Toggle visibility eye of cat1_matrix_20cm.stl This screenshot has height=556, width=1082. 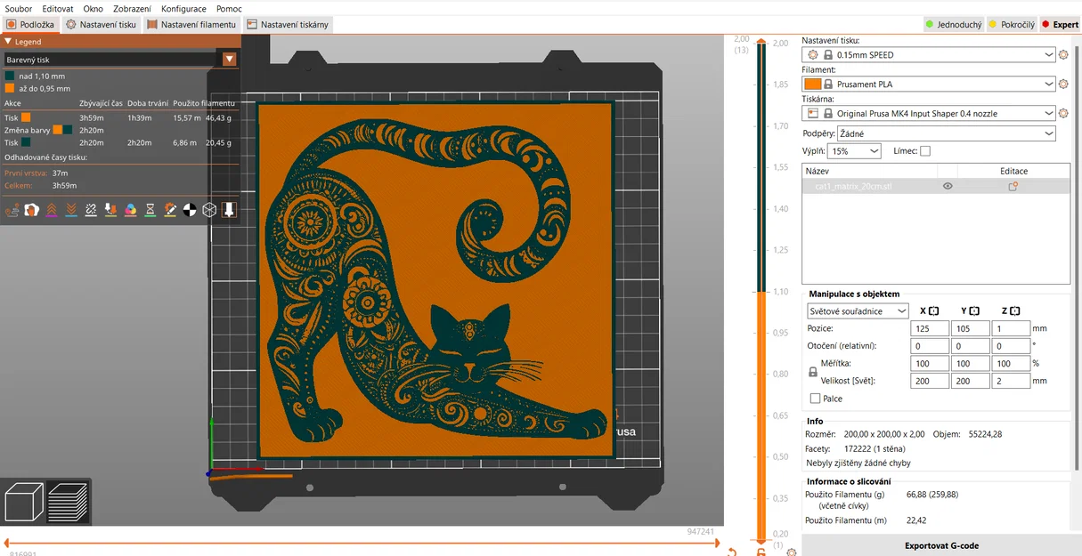click(x=948, y=186)
